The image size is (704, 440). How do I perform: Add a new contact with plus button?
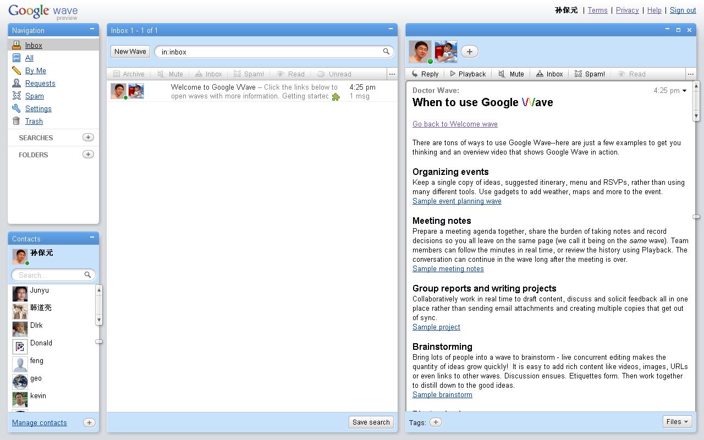click(89, 422)
